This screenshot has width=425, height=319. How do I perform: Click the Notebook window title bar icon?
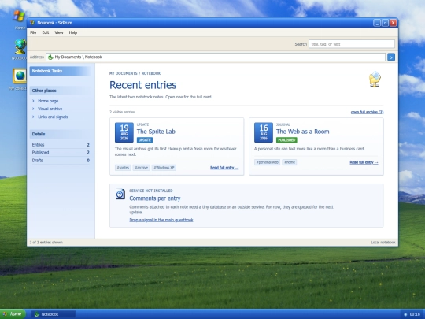[x=32, y=23]
